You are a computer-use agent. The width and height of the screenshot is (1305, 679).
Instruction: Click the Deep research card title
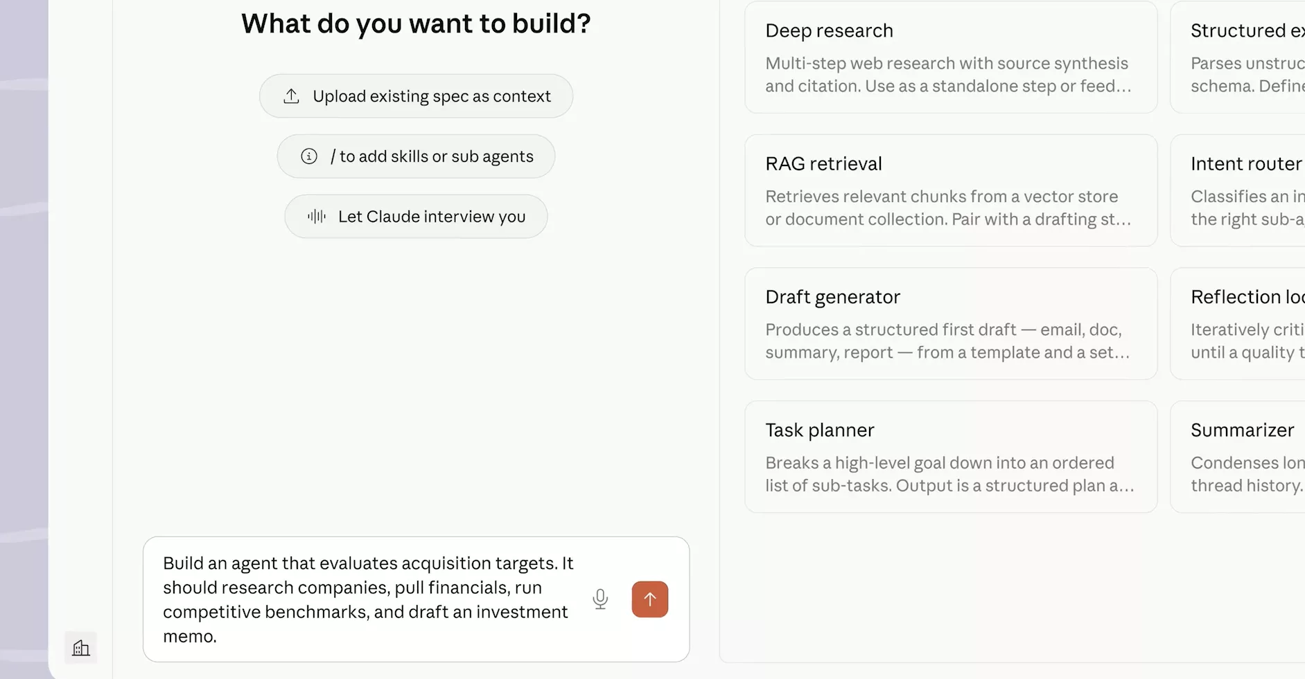coord(829,31)
